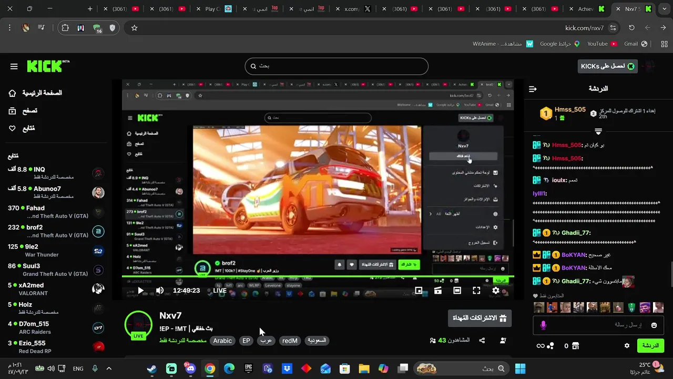
Task: Expand the chat leaderboard arrow
Action: coord(598,131)
